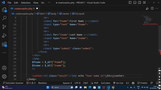The image size is (161, 90).
Task: Expand the h3.result breadcrumb item
Action: pos(80,14)
